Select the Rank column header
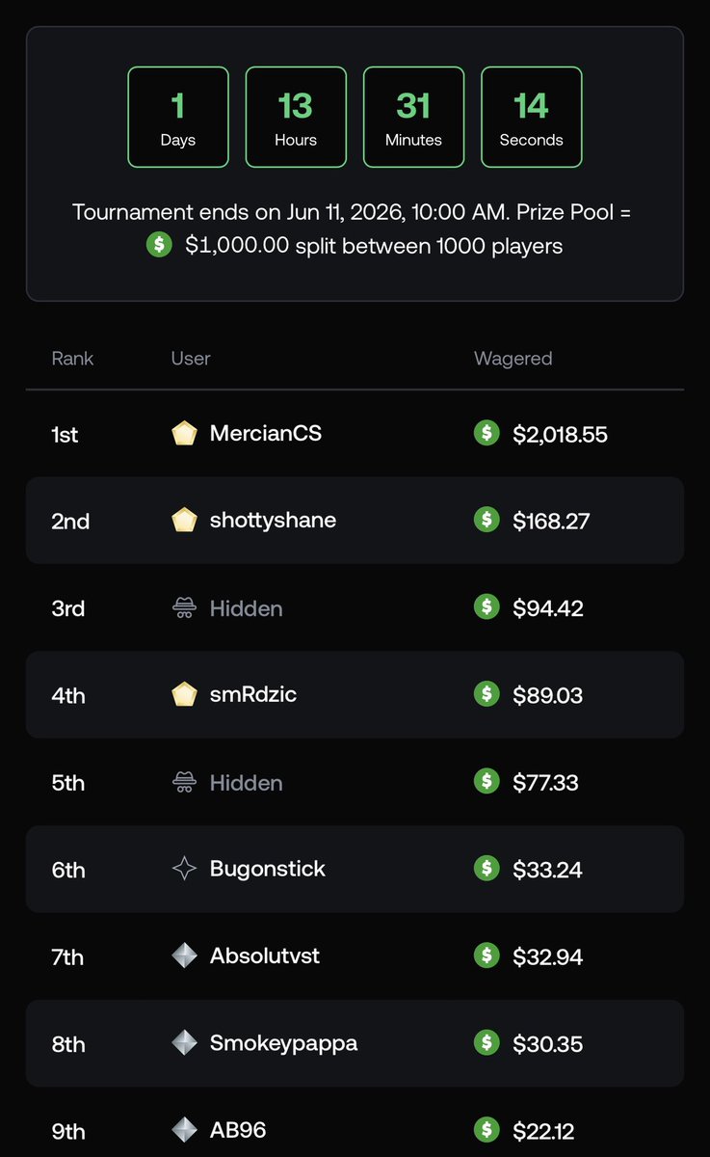The image size is (710, 1157). [x=72, y=359]
